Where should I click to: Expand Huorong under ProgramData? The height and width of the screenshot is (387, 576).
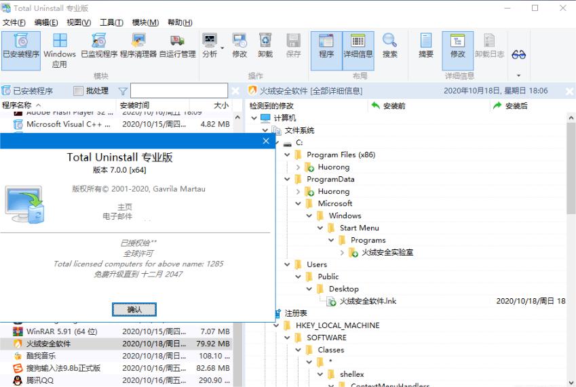(x=298, y=192)
